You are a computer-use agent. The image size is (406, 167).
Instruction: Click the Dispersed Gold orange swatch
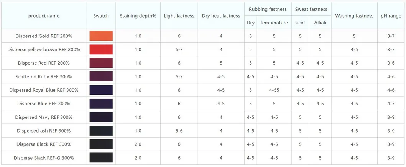point(101,36)
